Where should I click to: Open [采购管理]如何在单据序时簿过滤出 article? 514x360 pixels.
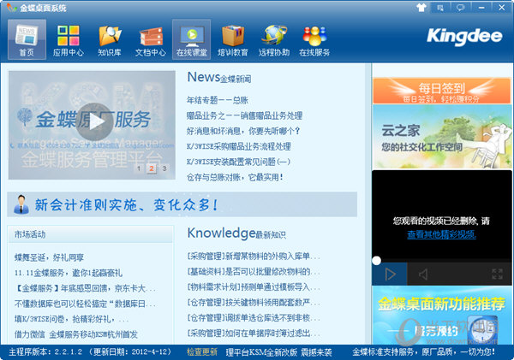coord(254,333)
